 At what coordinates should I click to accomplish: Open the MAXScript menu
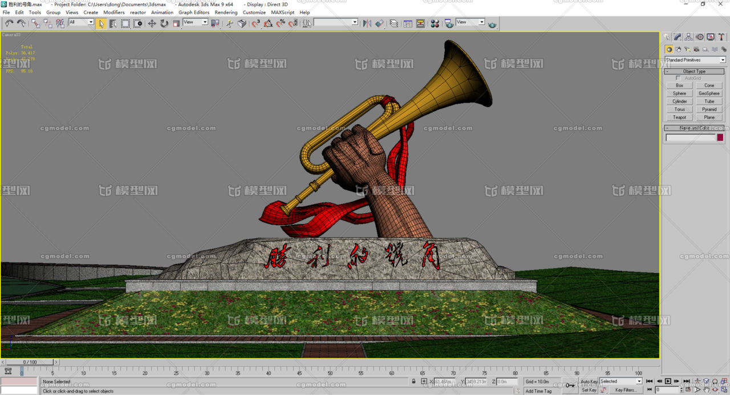coord(282,12)
